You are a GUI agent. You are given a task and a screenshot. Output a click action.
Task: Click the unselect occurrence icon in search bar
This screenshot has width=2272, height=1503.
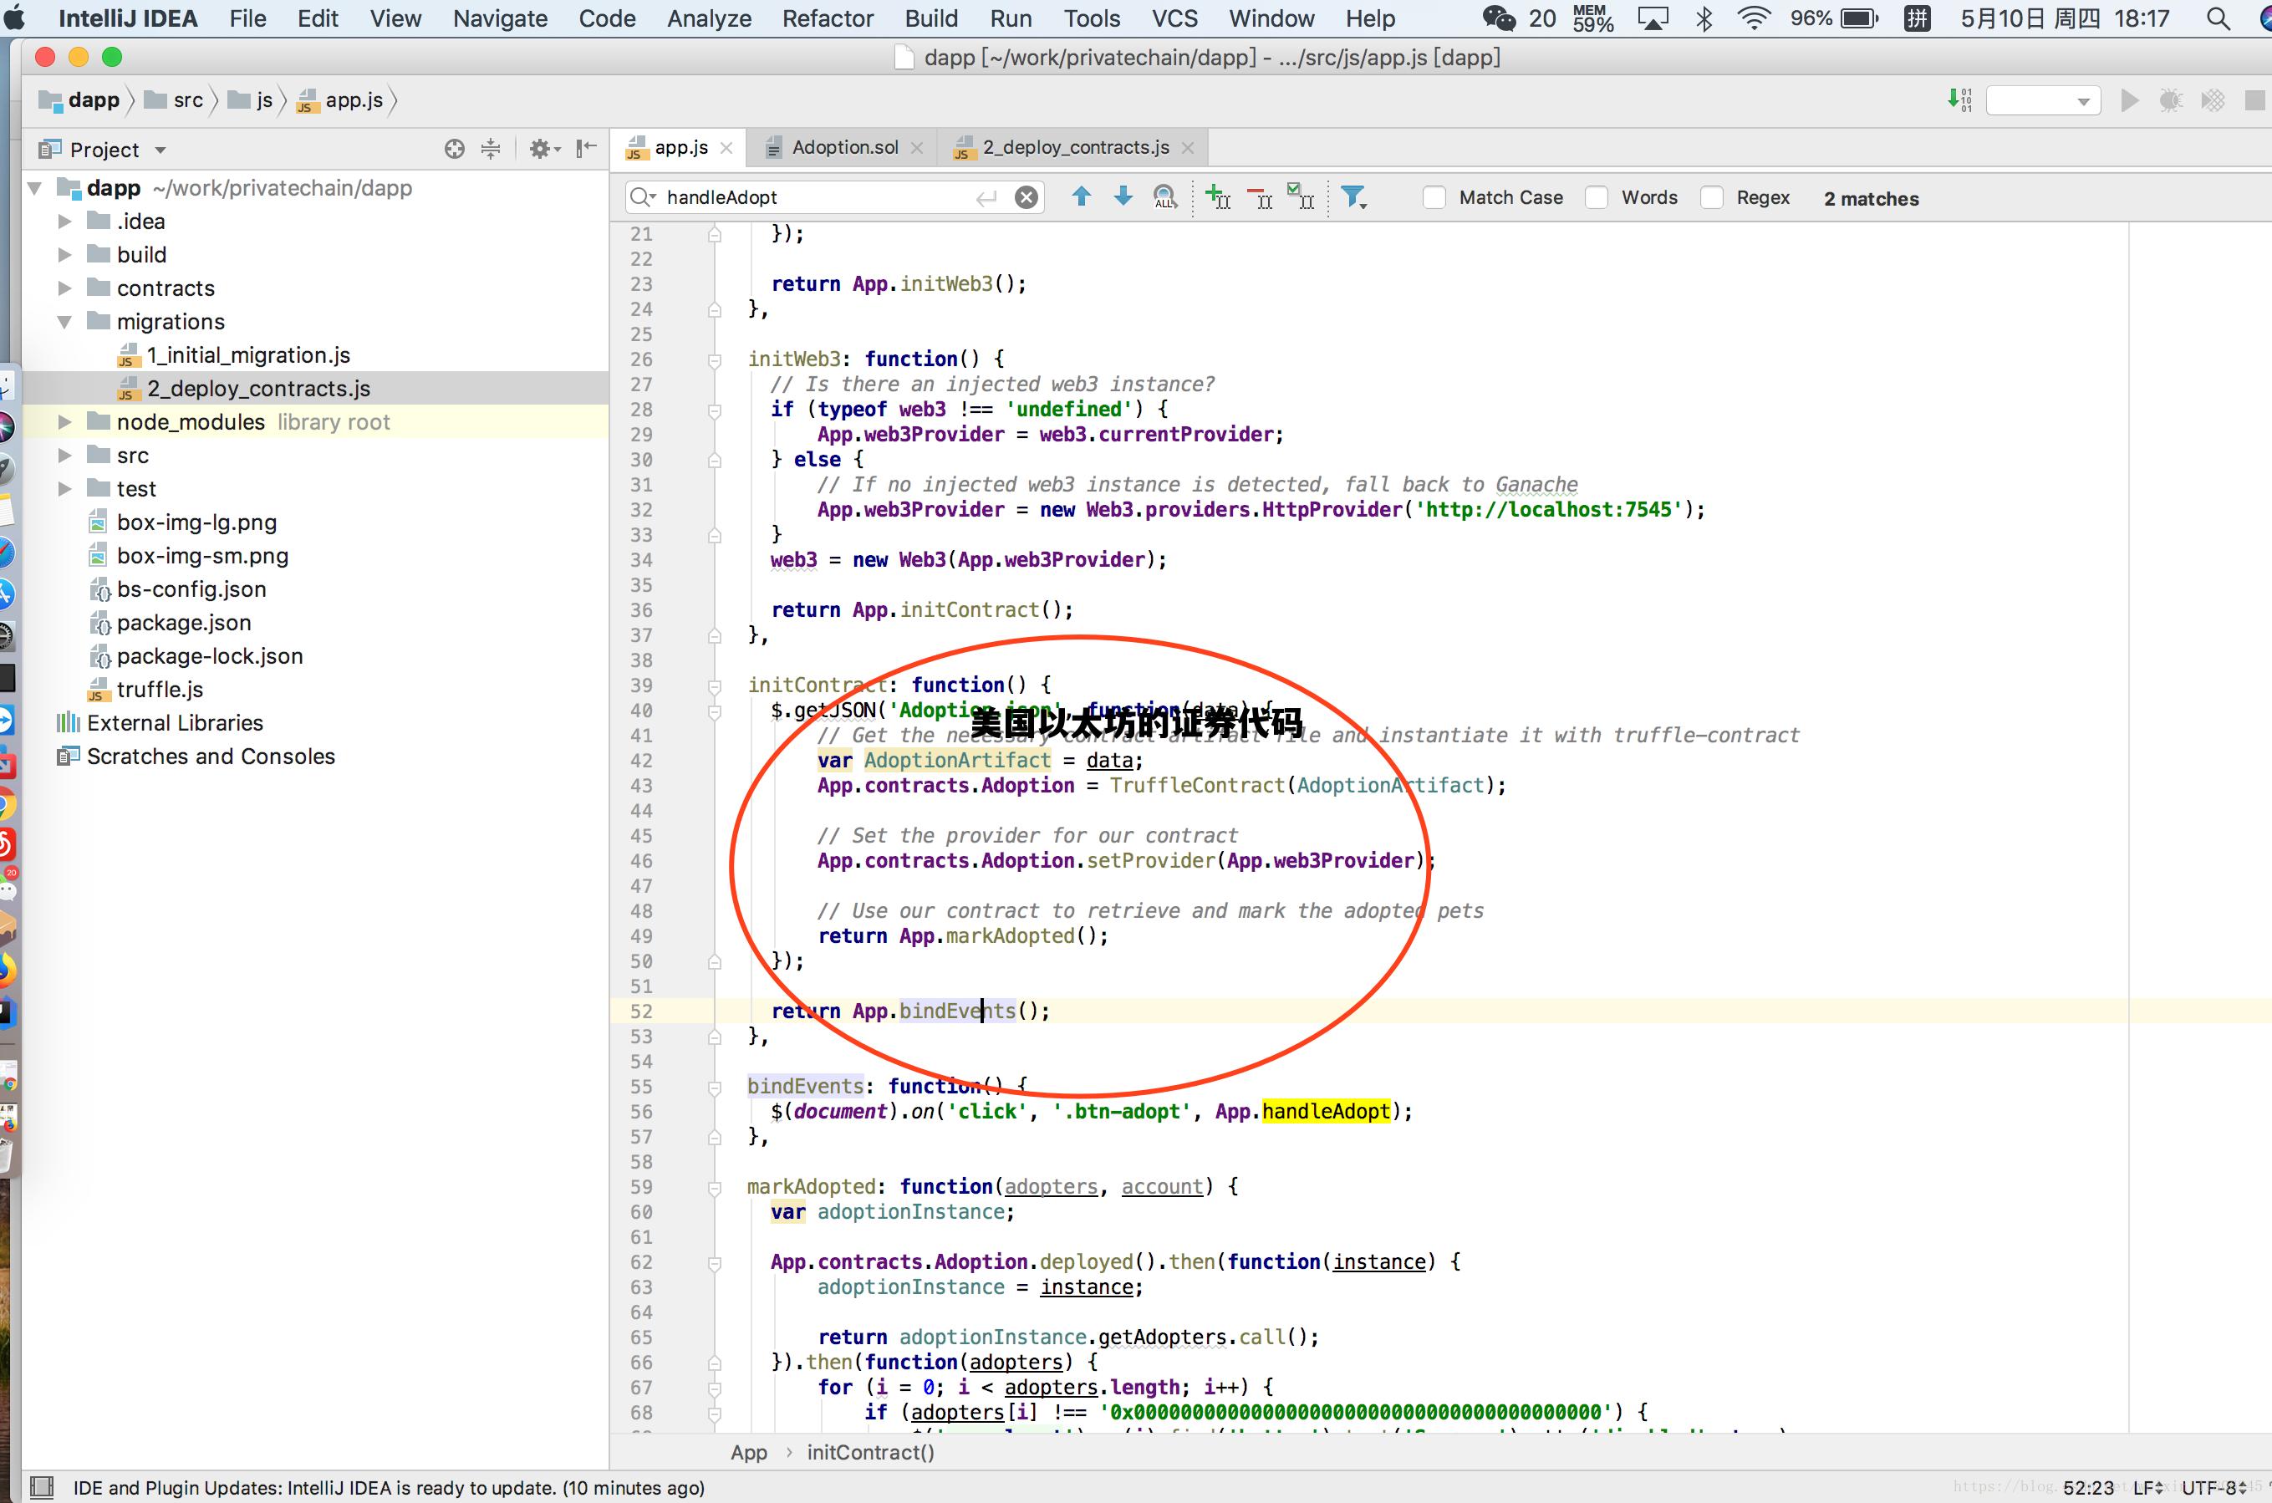pyautogui.click(x=1260, y=198)
